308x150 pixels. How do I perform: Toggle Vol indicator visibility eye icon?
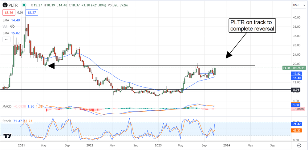(13, 26)
